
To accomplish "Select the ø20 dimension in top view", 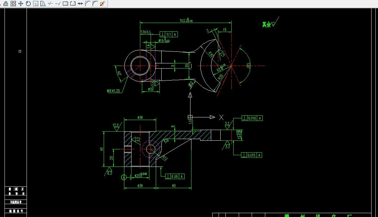I will pyautogui.click(x=151, y=89).
